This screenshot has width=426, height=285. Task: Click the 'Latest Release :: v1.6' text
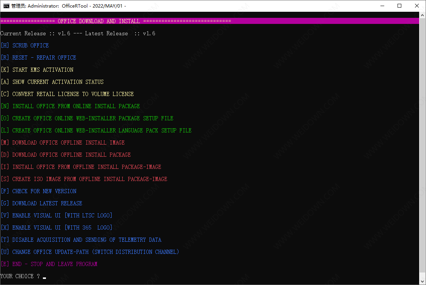(x=120, y=33)
